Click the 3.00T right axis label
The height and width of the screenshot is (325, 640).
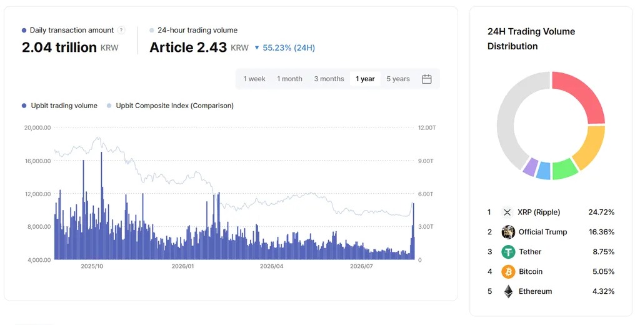click(x=426, y=227)
